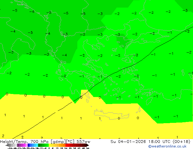Click the '[gdmp]' unit label

tap(58, 142)
